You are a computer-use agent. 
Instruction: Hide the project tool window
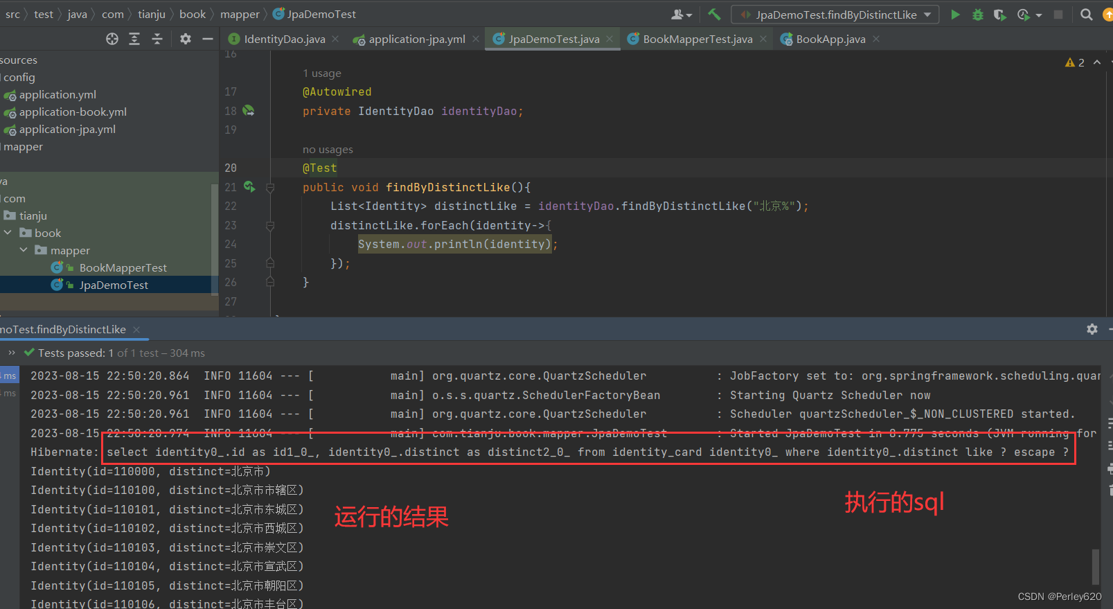click(x=207, y=39)
